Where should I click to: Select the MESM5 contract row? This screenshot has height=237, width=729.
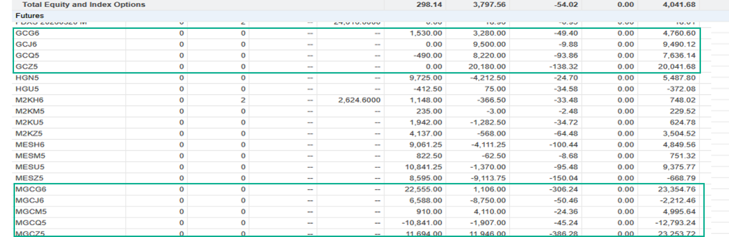[27, 156]
